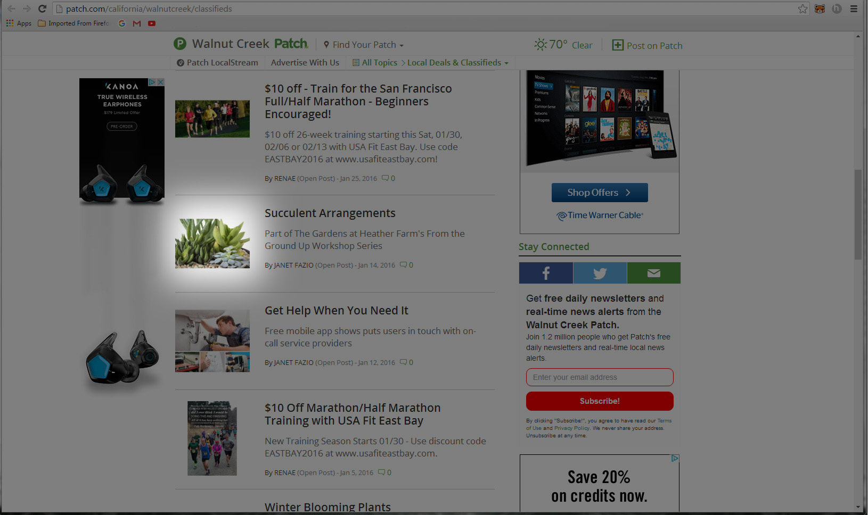Click the PRE-ORDER button in Kanoa ad
This screenshot has width=868, height=515.
pyautogui.click(x=122, y=127)
